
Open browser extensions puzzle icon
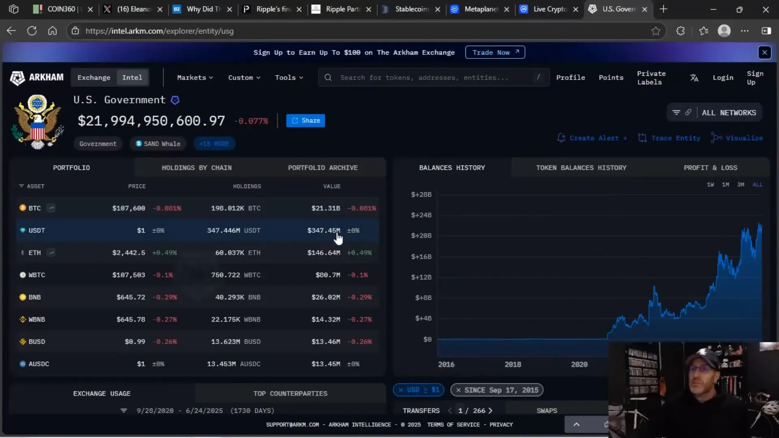[680, 31]
